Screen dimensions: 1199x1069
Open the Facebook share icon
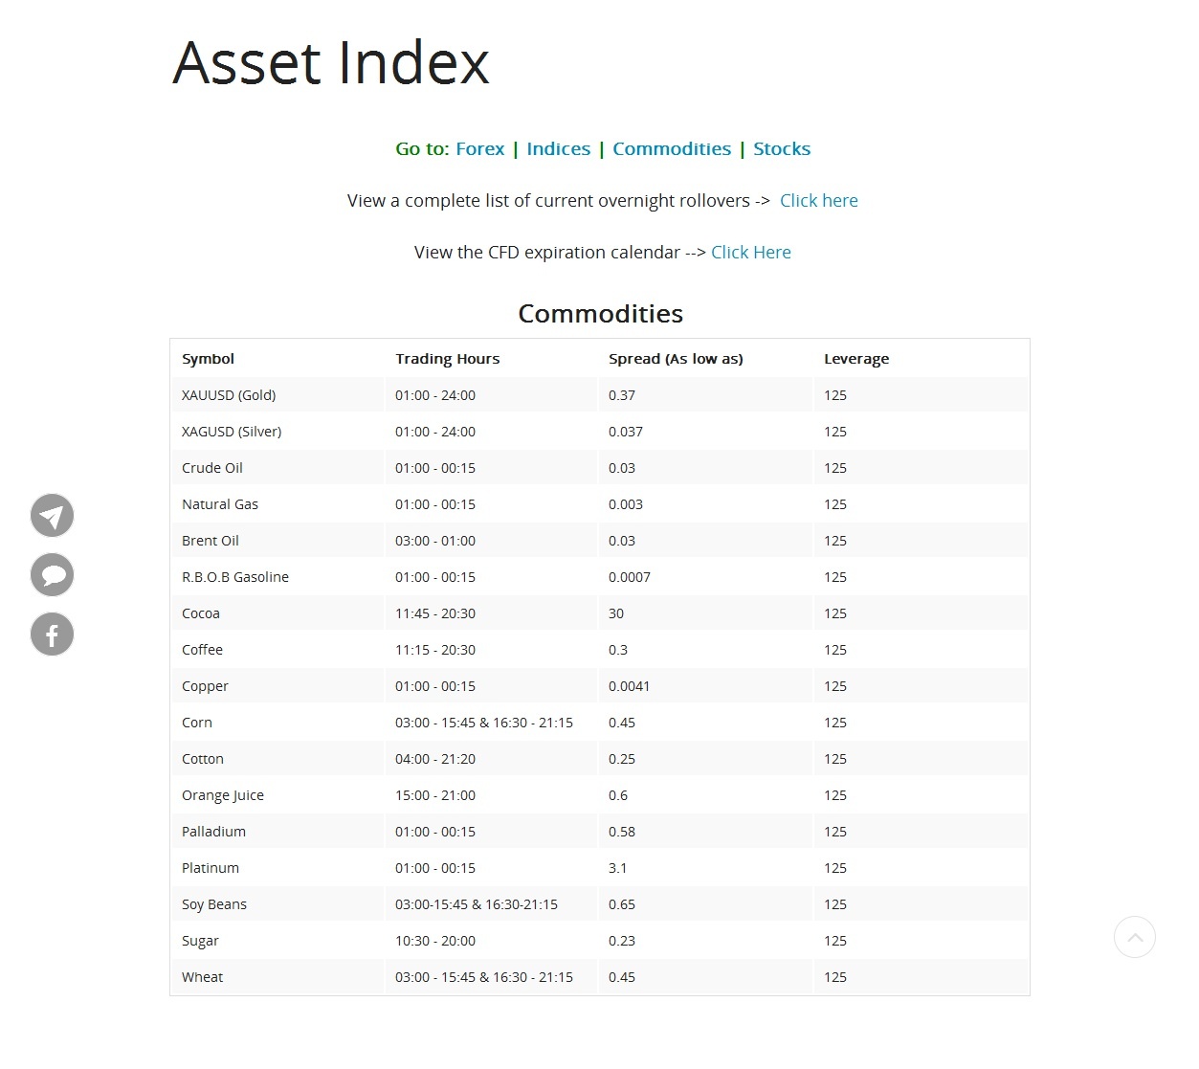click(52, 634)
